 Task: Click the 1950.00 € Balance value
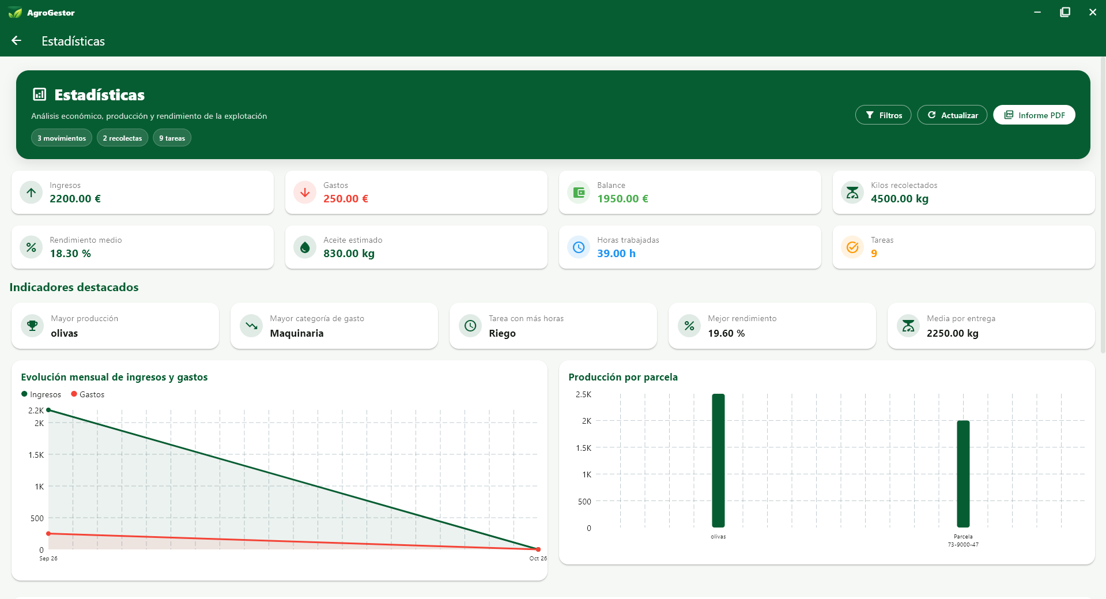(622, 198)
